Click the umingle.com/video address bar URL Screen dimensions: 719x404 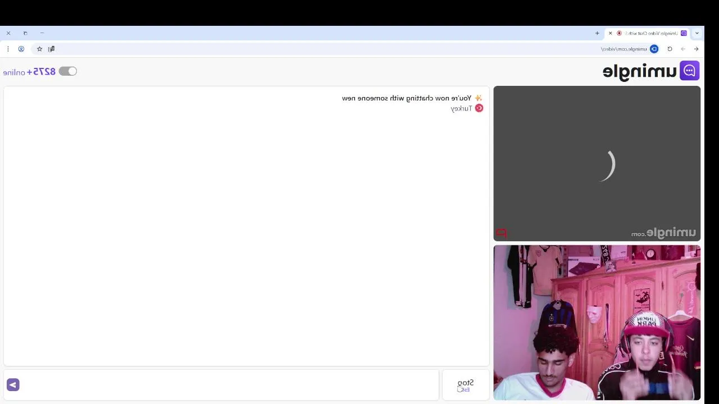[x=624, y=49]
